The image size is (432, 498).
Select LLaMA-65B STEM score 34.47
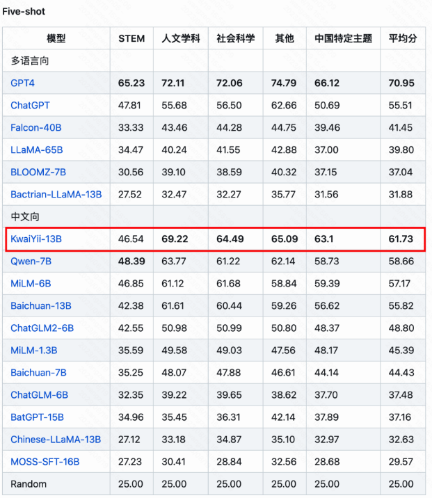[x=131, y=150]
